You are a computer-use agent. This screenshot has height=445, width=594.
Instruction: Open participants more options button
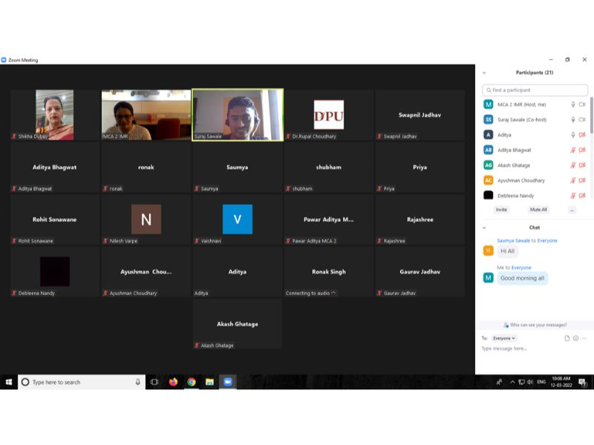(x=572, y=210)
